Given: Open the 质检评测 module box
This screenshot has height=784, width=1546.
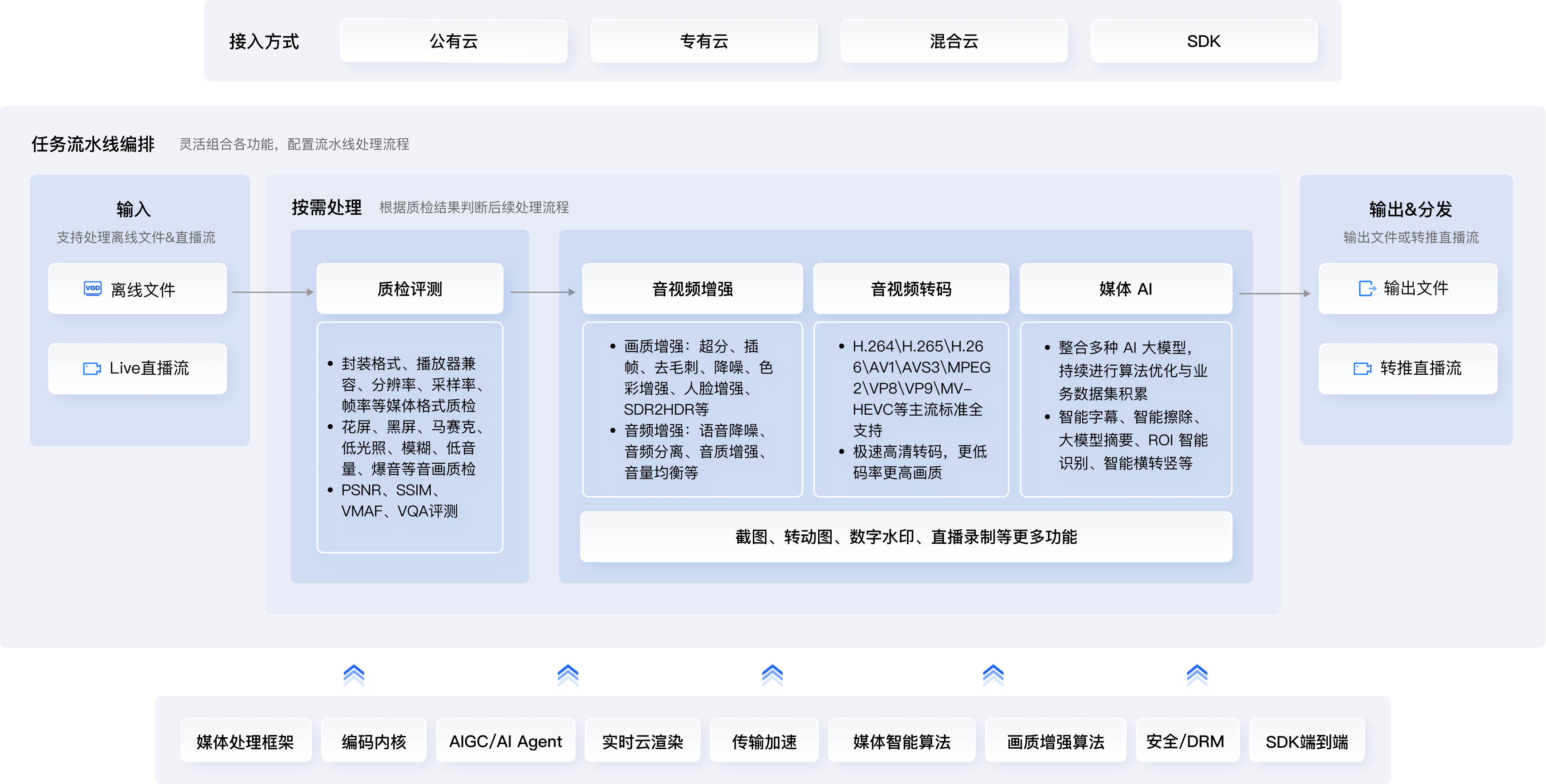Looking at the screenshot, I should (x=410, y=289).
